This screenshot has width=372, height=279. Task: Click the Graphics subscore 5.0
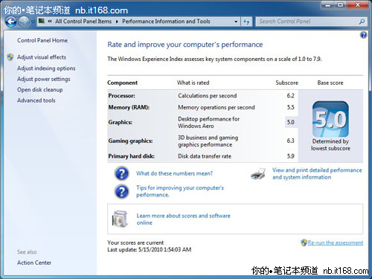tap(290, 122)
